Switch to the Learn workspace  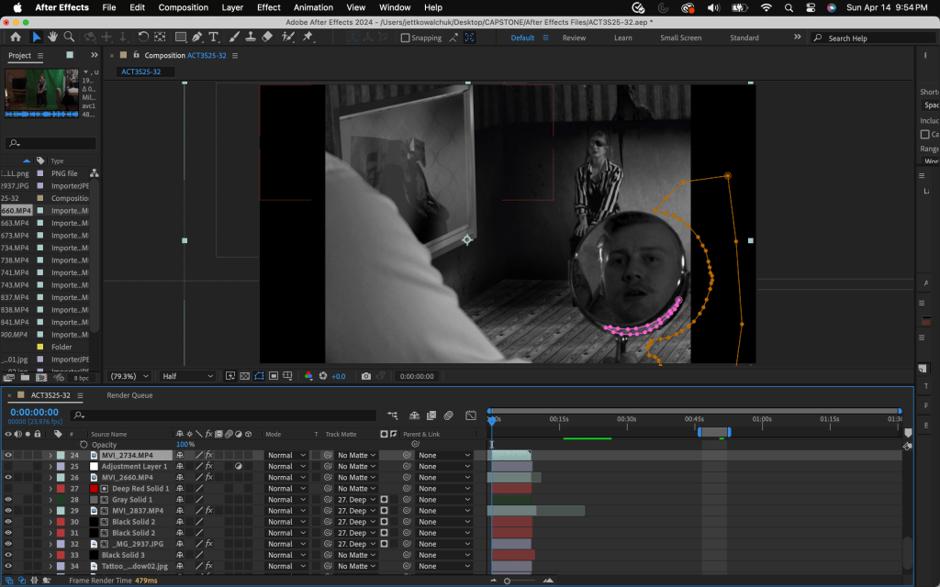pyautogui.click(x=622, y=38)
